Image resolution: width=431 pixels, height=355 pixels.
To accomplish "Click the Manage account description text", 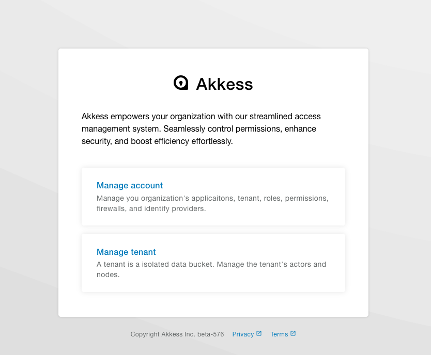I will coord(212,203).
